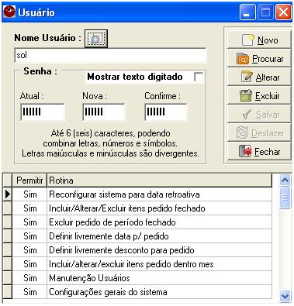Click Excluir to delete the user
294x306 pixels.
(259, 95)
